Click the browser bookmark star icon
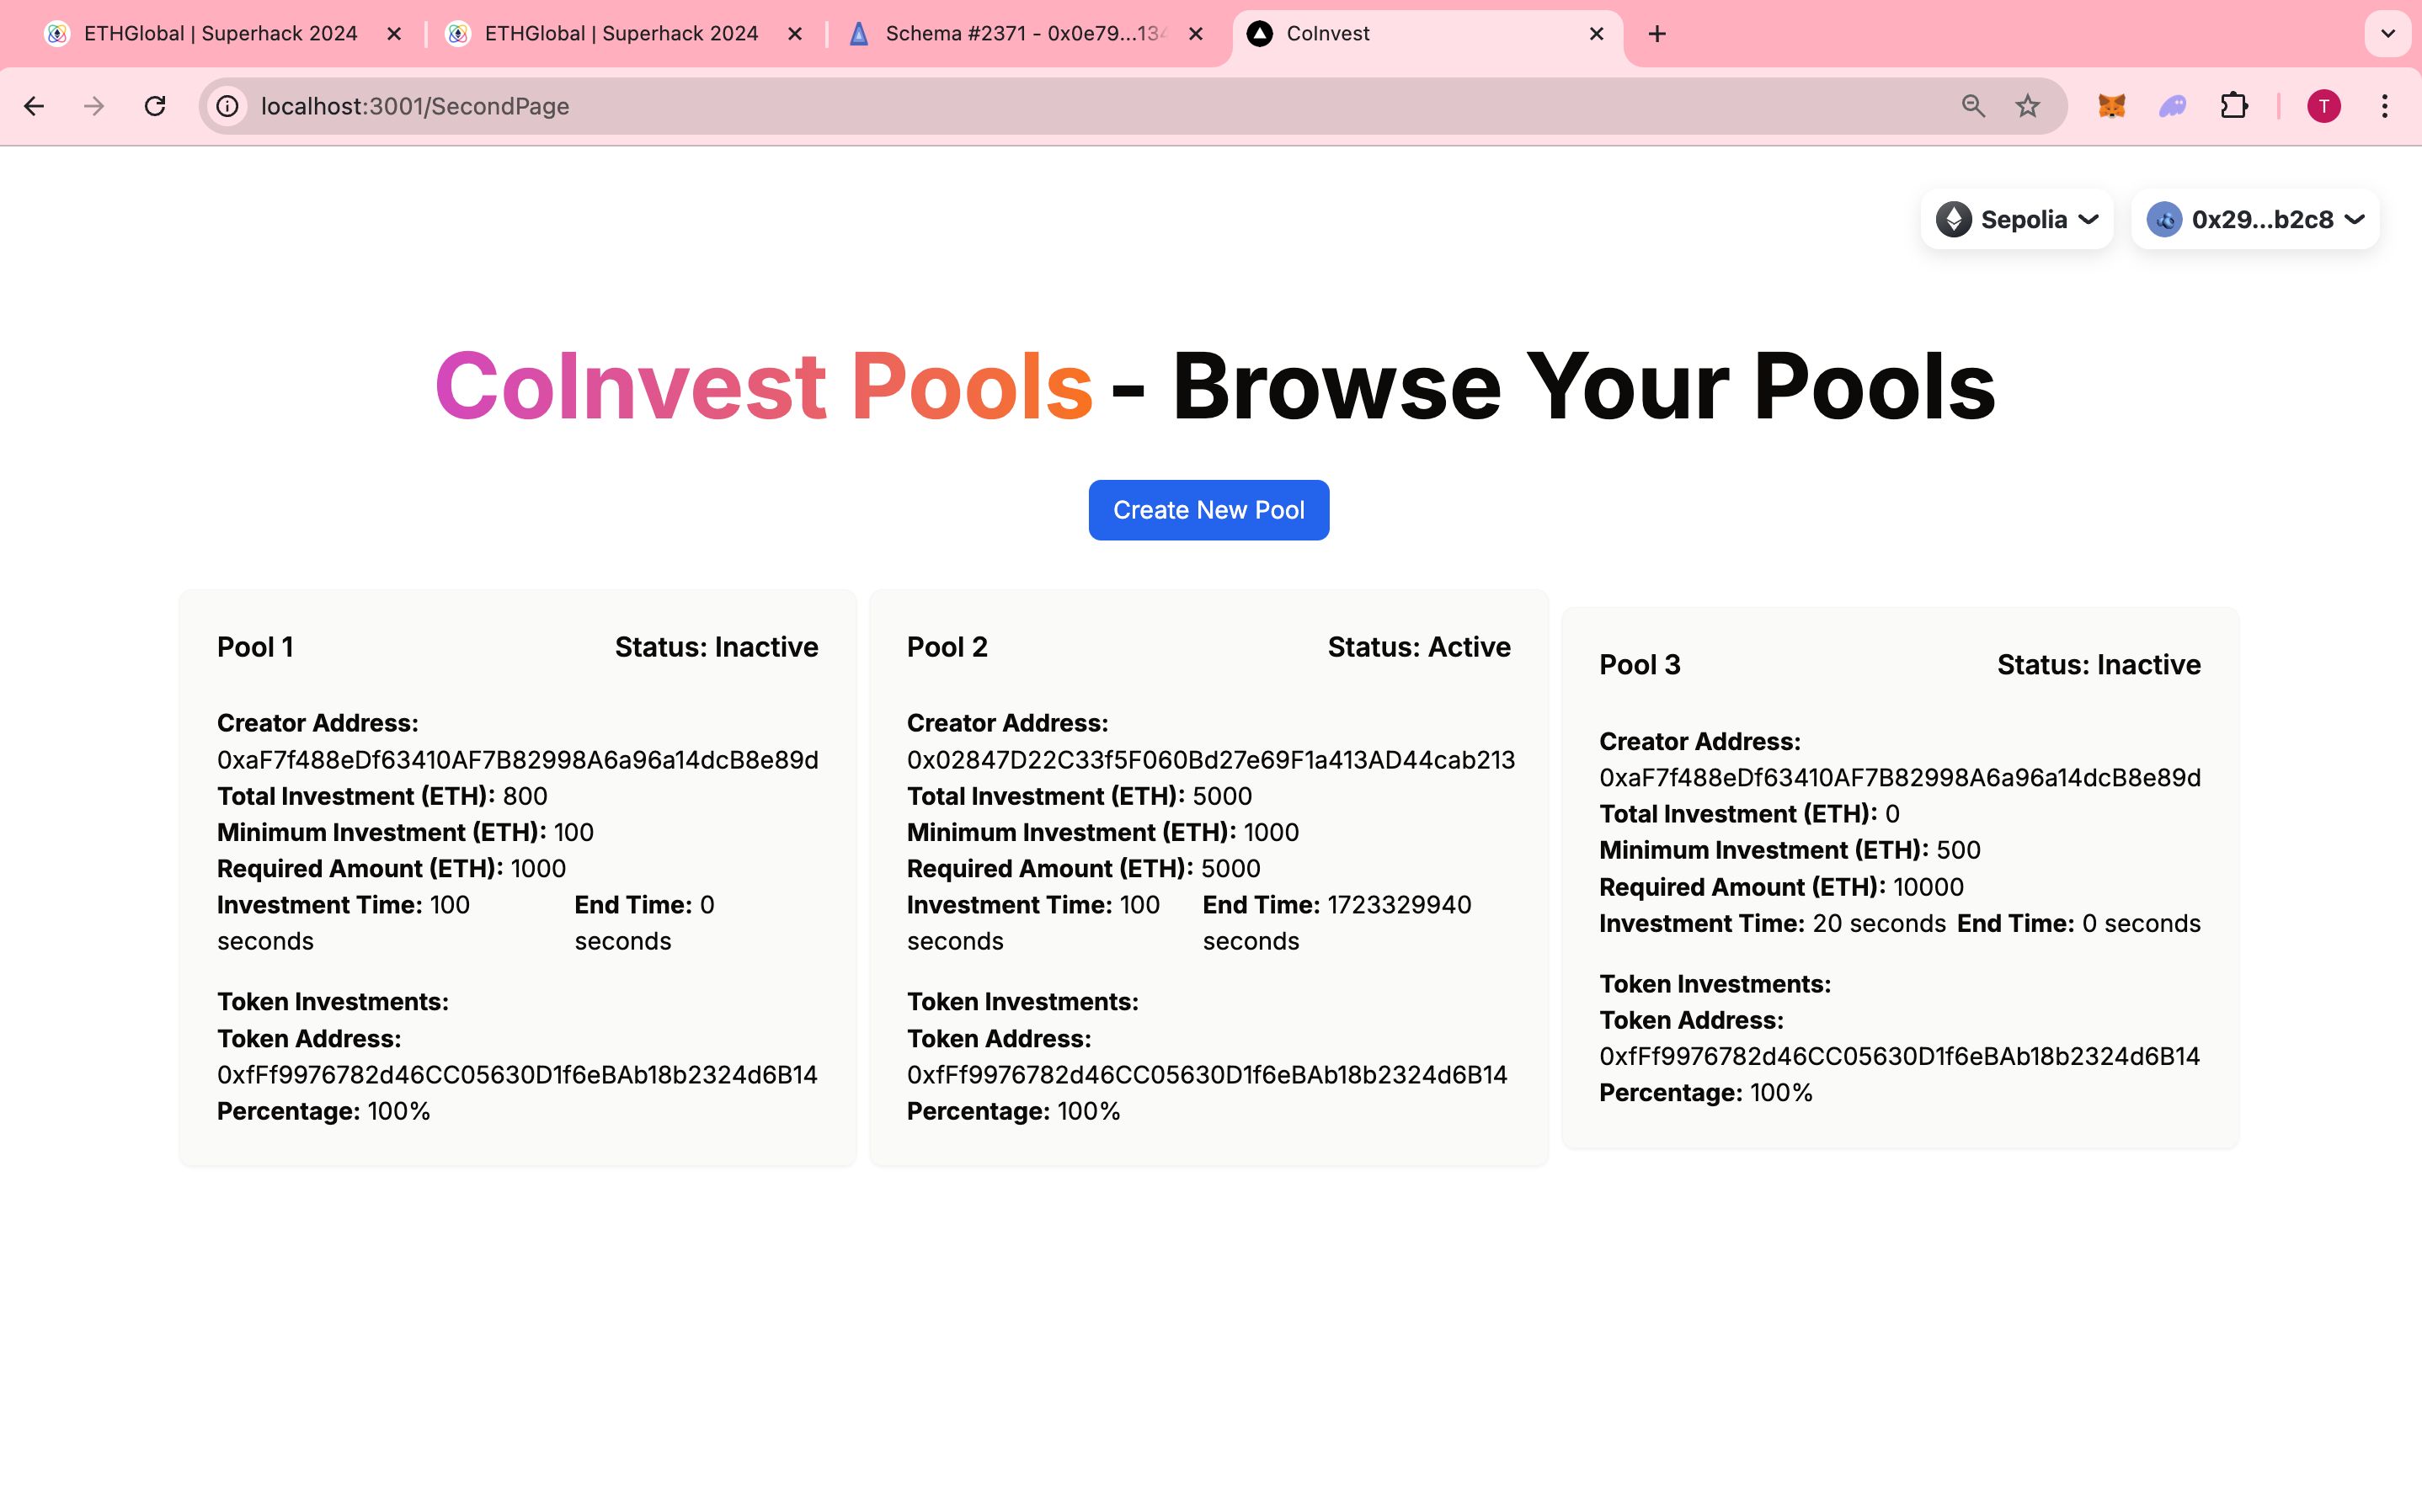This screenshot has width=2422, height=1512. [2026, 106]
